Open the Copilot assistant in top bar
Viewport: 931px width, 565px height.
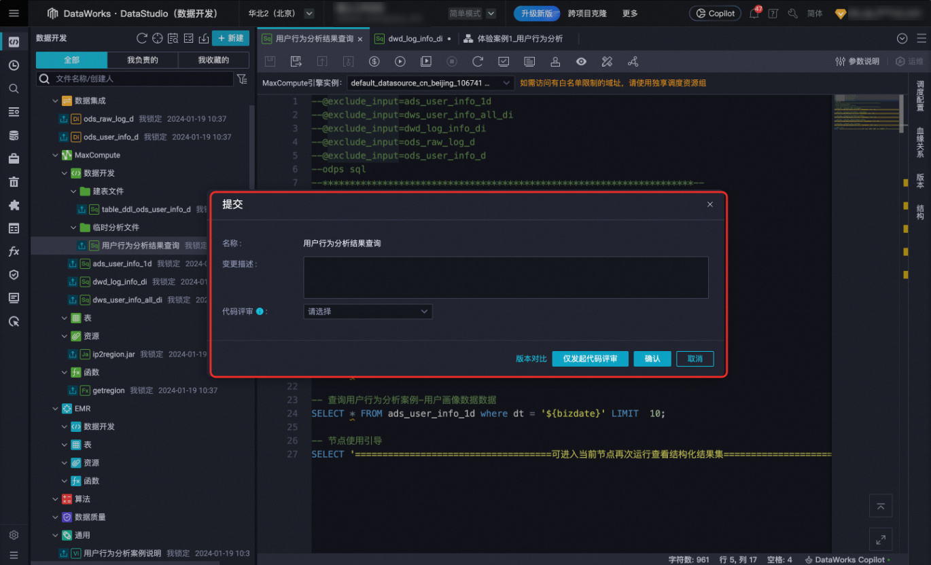click(716, 14)
